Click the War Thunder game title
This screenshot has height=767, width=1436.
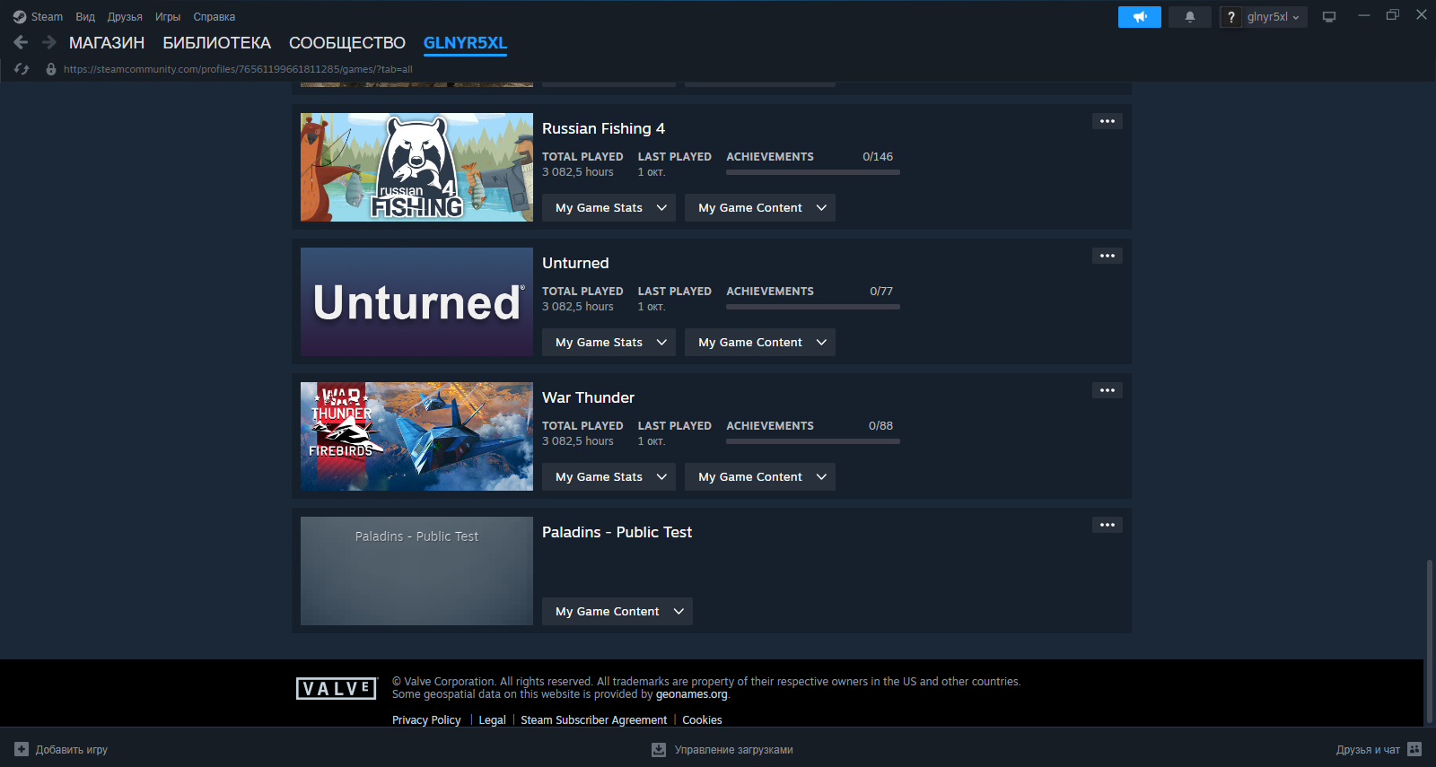pyautogui.click(x=588, y=397)
